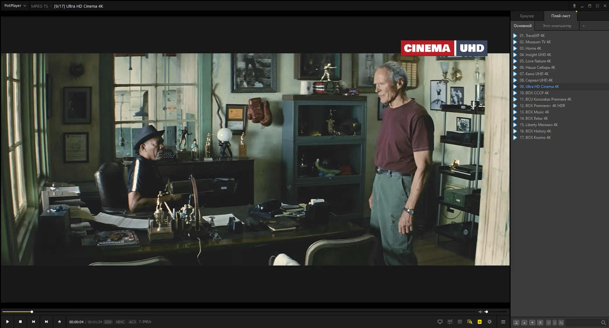The height and width of the screenshot is (328, 609).
Task: Click the video display area
Action: coord(255,159)
